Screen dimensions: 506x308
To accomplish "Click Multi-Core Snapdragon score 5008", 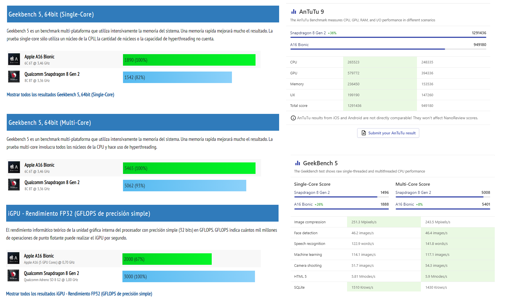I will point(486,192).
